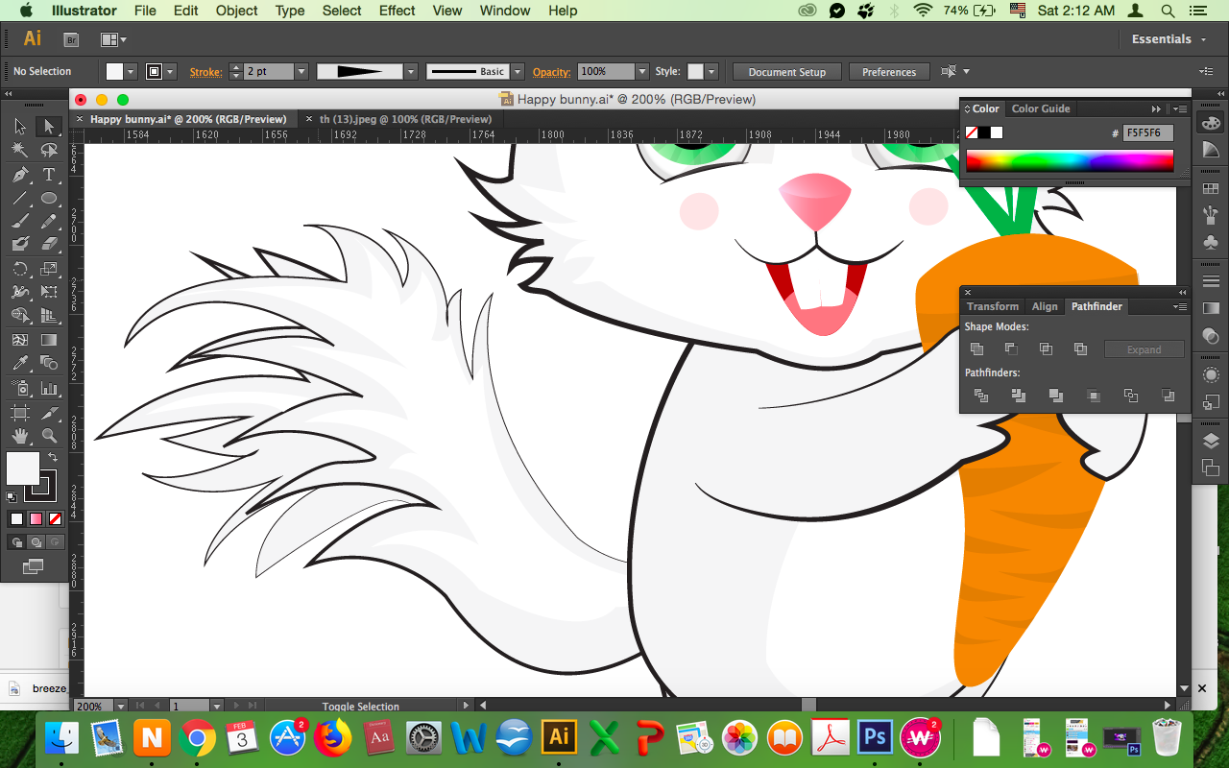Open the Symbols panel icon in dock
Viewport: 1229px width, 768px height.
1211,243
